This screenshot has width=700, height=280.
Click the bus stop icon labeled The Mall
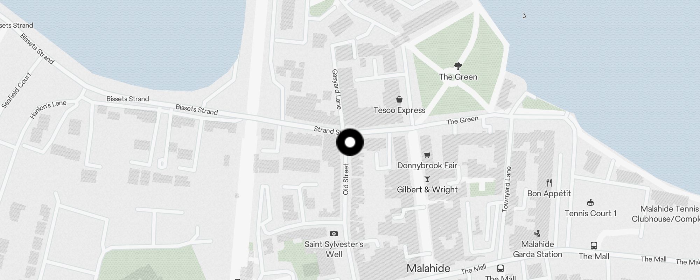click(x=594, y=246)
